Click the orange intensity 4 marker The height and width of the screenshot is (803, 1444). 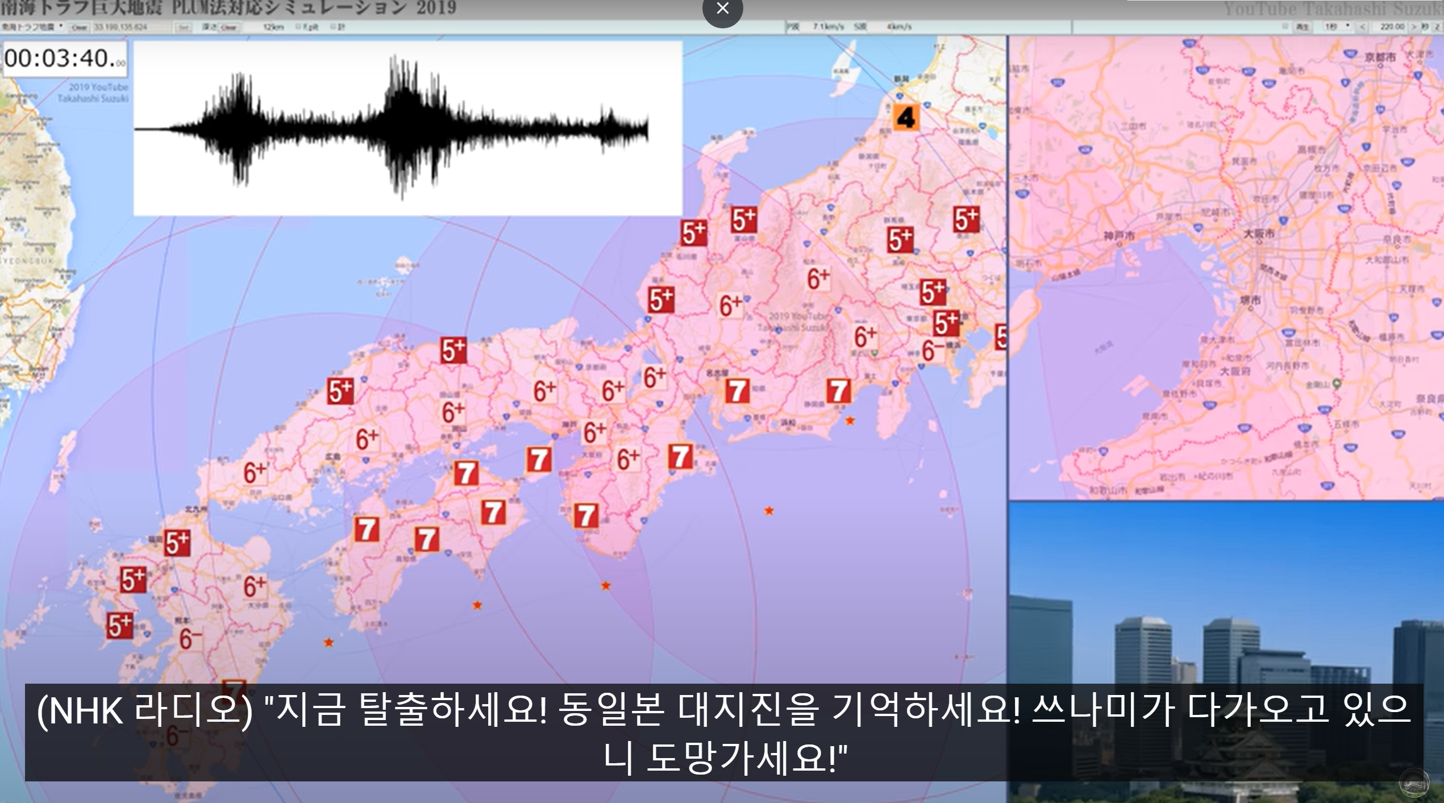coord(905,118)
